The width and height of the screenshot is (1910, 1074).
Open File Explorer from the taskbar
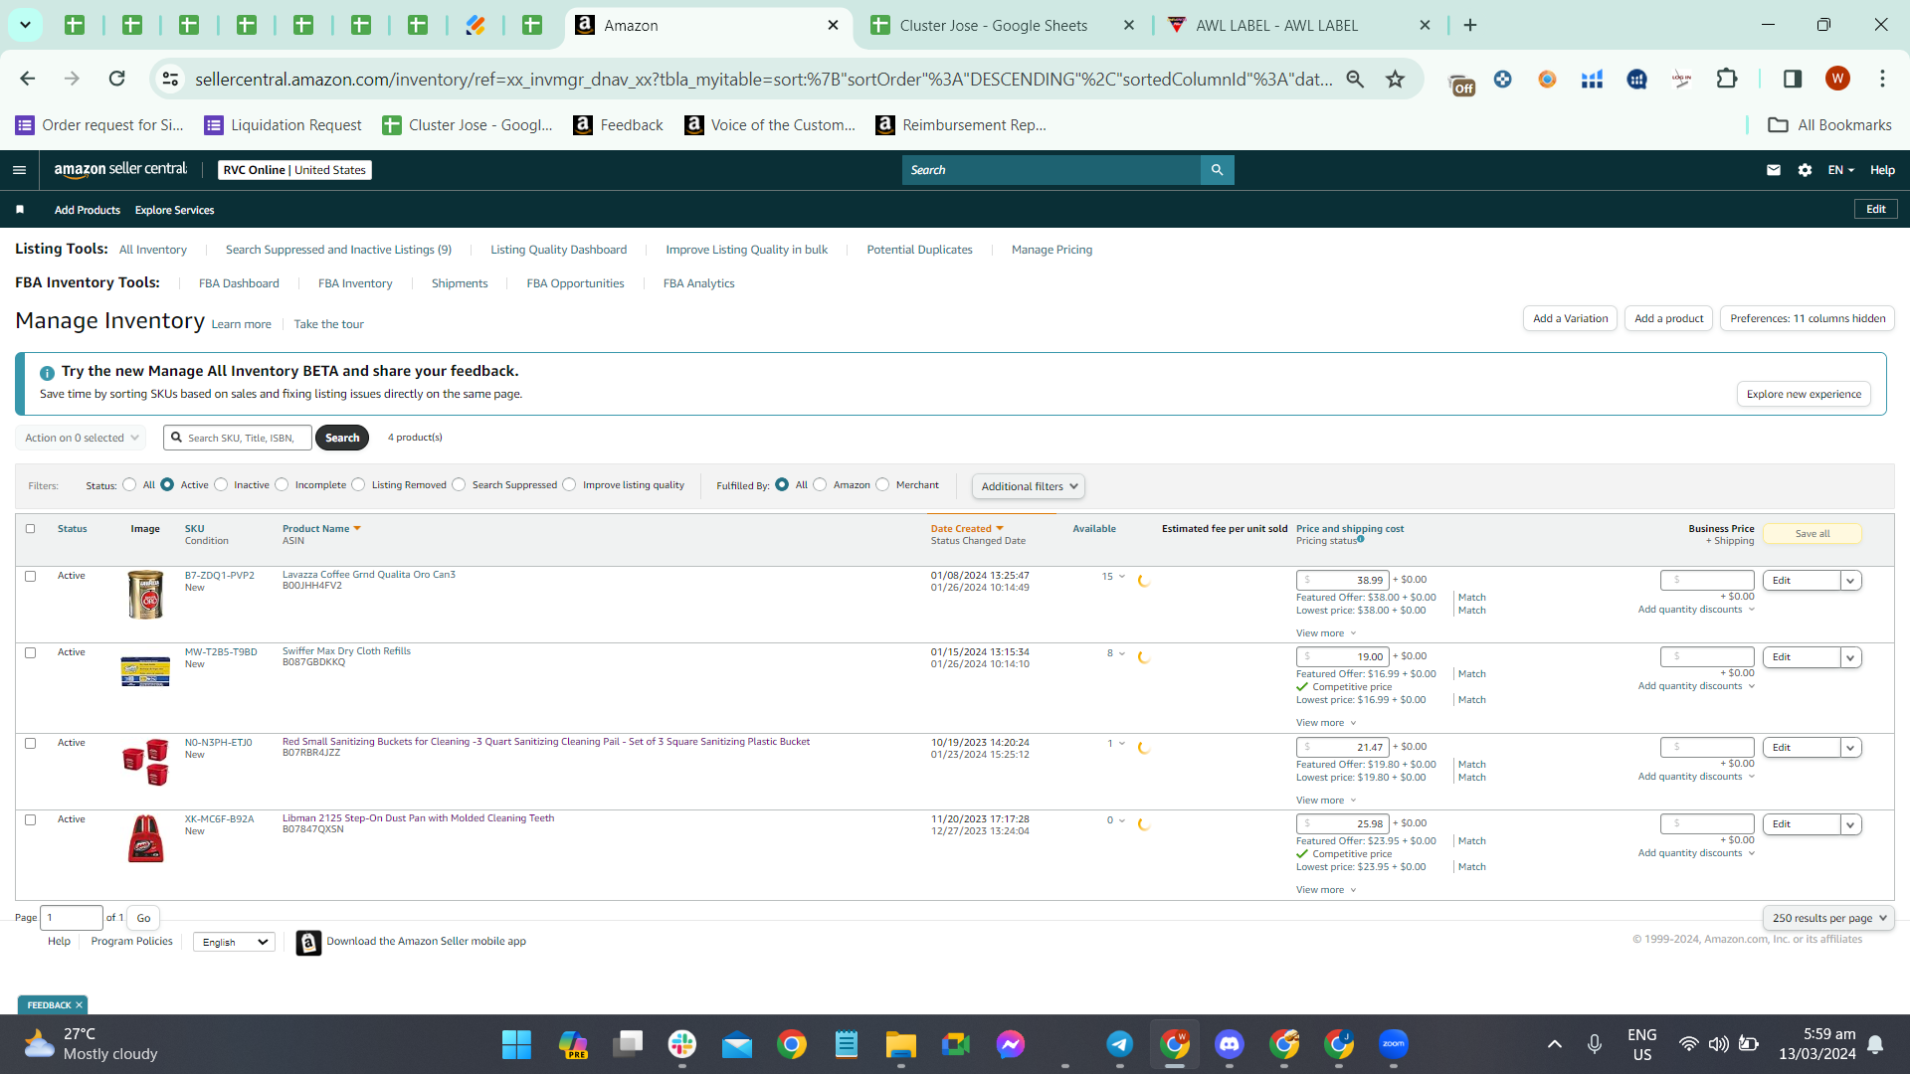901,1044
